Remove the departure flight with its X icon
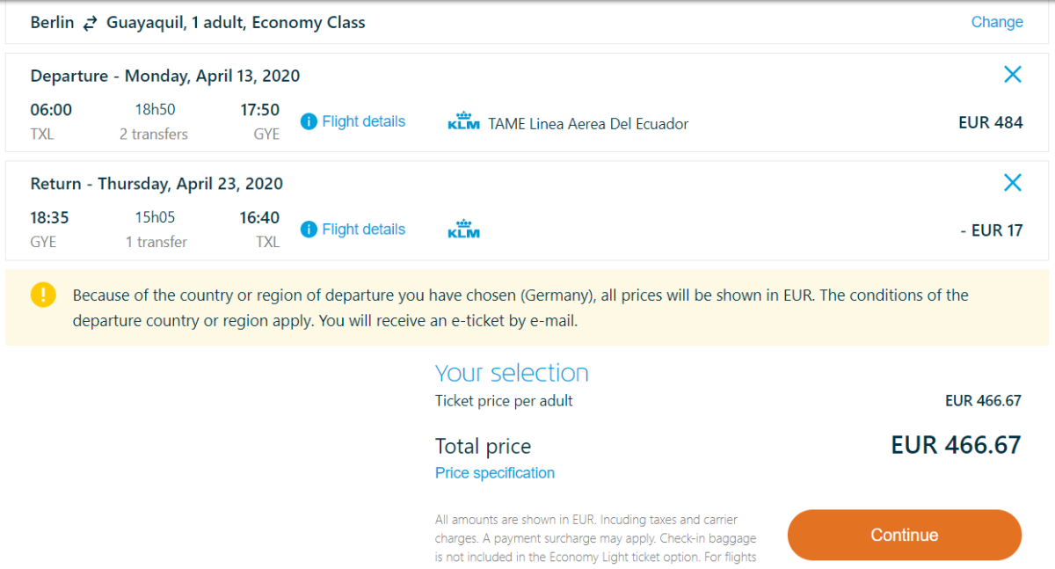 1013,75
